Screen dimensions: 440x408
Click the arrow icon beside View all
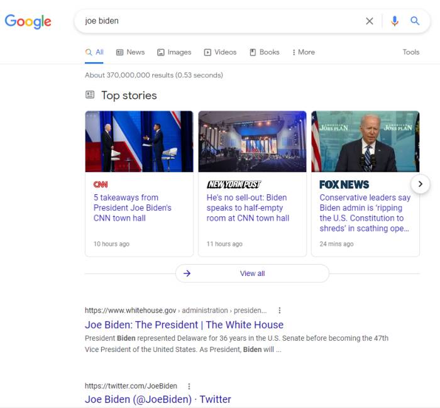click(187, 273)
